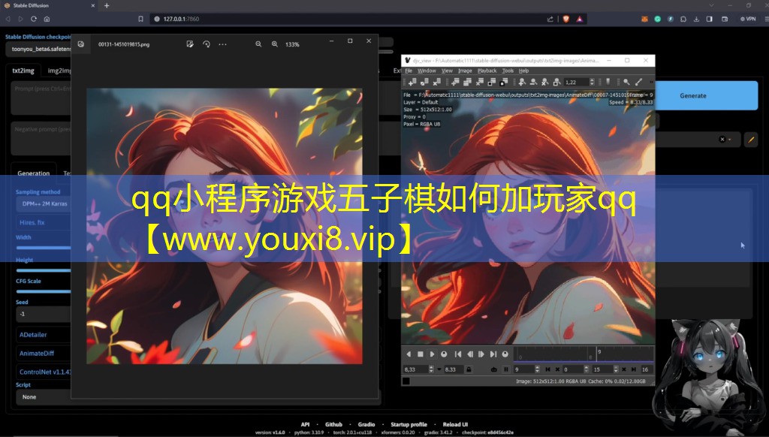Click Zoom In magnifier in djv_view toolbar

coord(523,82)
